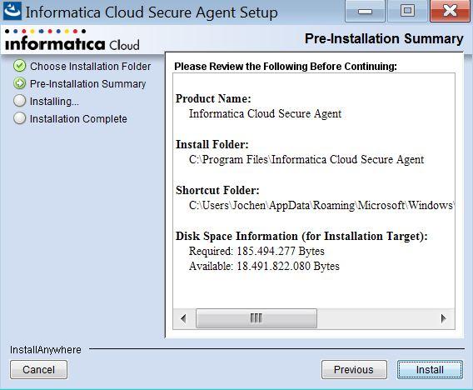Go back with the Previous button
Screen dimensions: 473x390
[354, 369]
